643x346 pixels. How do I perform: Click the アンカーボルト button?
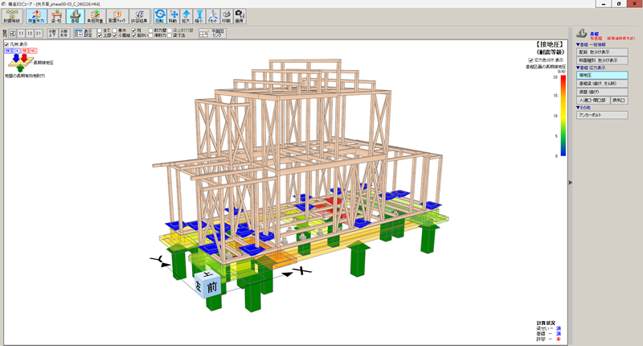click(x=601, y=115)
